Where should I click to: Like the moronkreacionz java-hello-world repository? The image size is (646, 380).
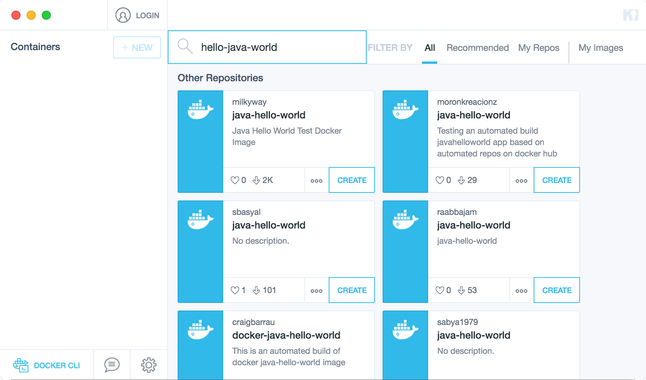pyautogui.click(x=440, y=180)
